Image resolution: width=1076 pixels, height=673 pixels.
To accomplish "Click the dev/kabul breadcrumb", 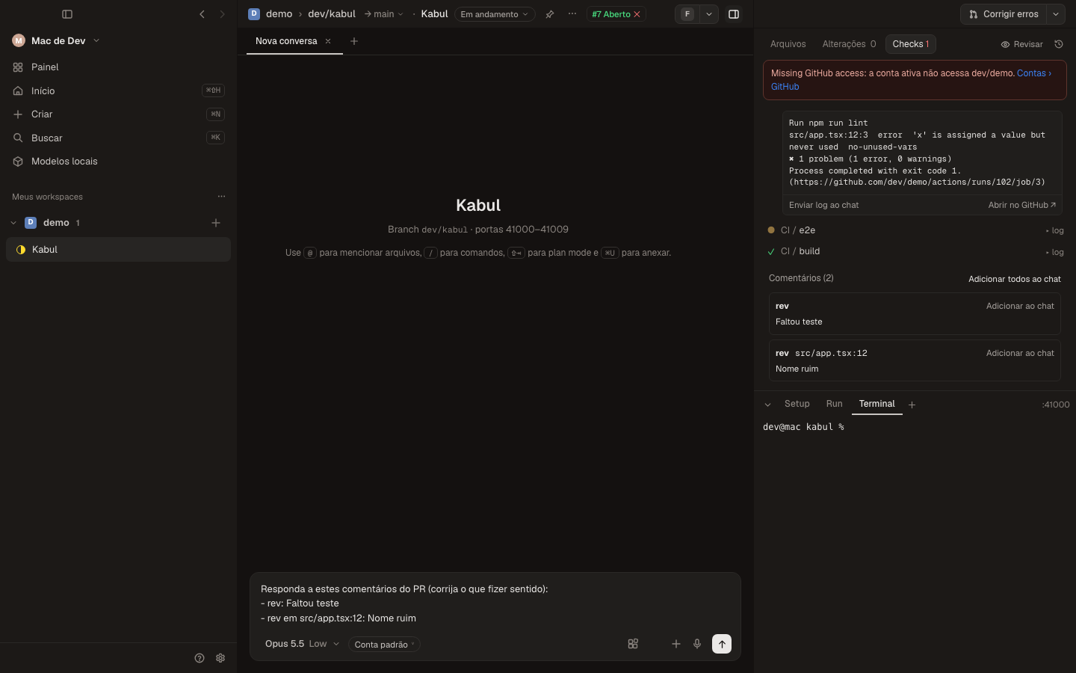I will (332, 14).
